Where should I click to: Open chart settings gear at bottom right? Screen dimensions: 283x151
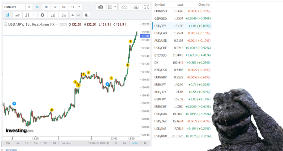coord(145,143)
